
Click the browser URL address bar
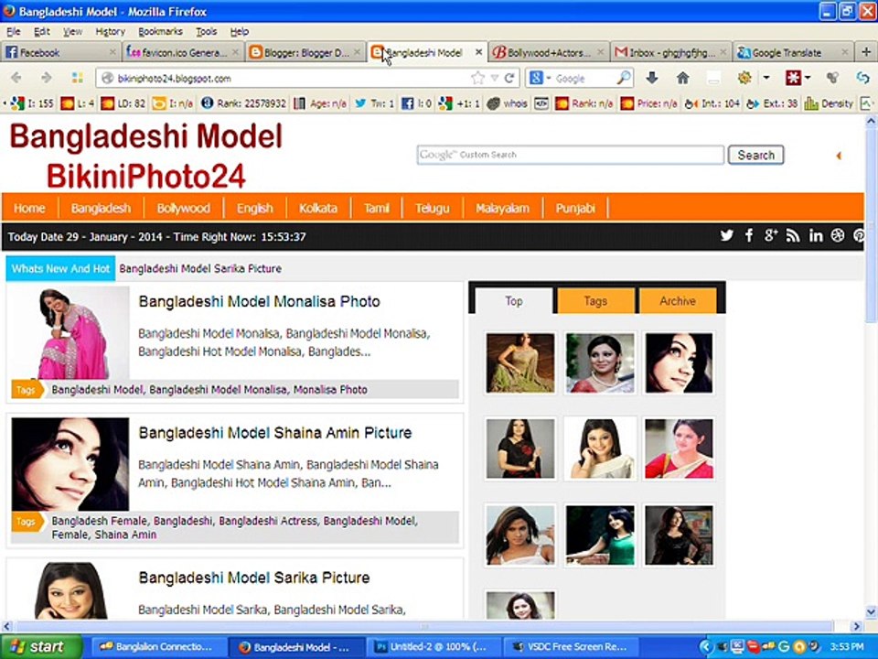(x=291, y=78)
